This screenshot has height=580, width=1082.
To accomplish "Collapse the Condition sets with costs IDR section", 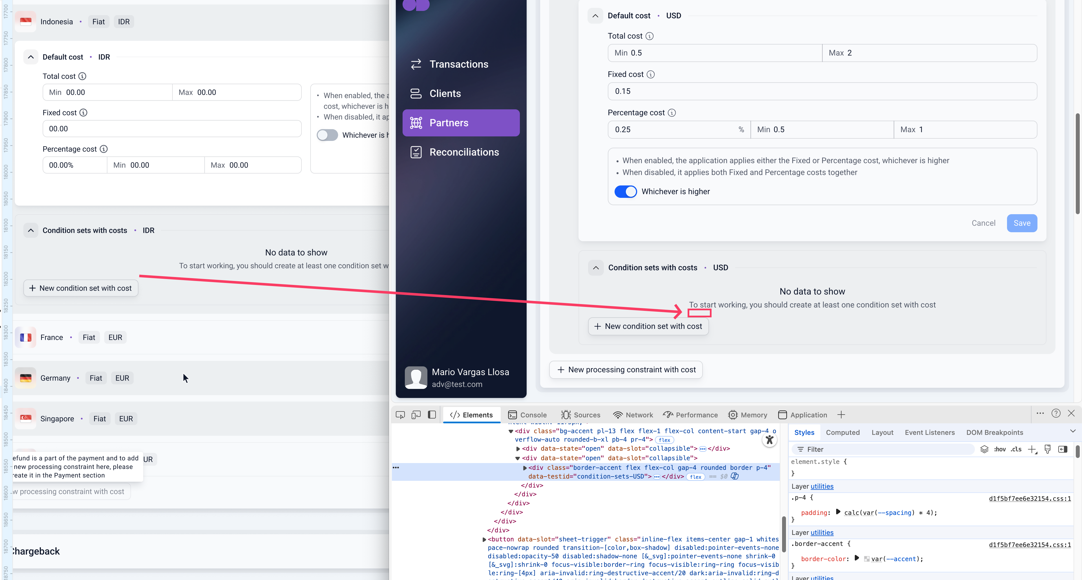I will 31,230.
